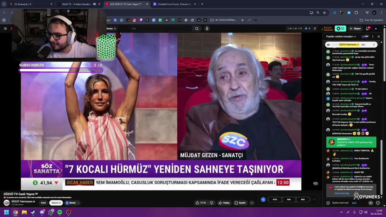The height and width of the screenshot is (217, 386).
Task: Open Windows Start menu
Action: (x=6, y=212)
